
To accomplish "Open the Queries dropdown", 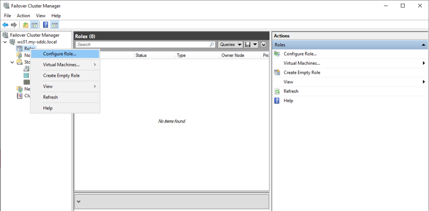I will [230, 44].
